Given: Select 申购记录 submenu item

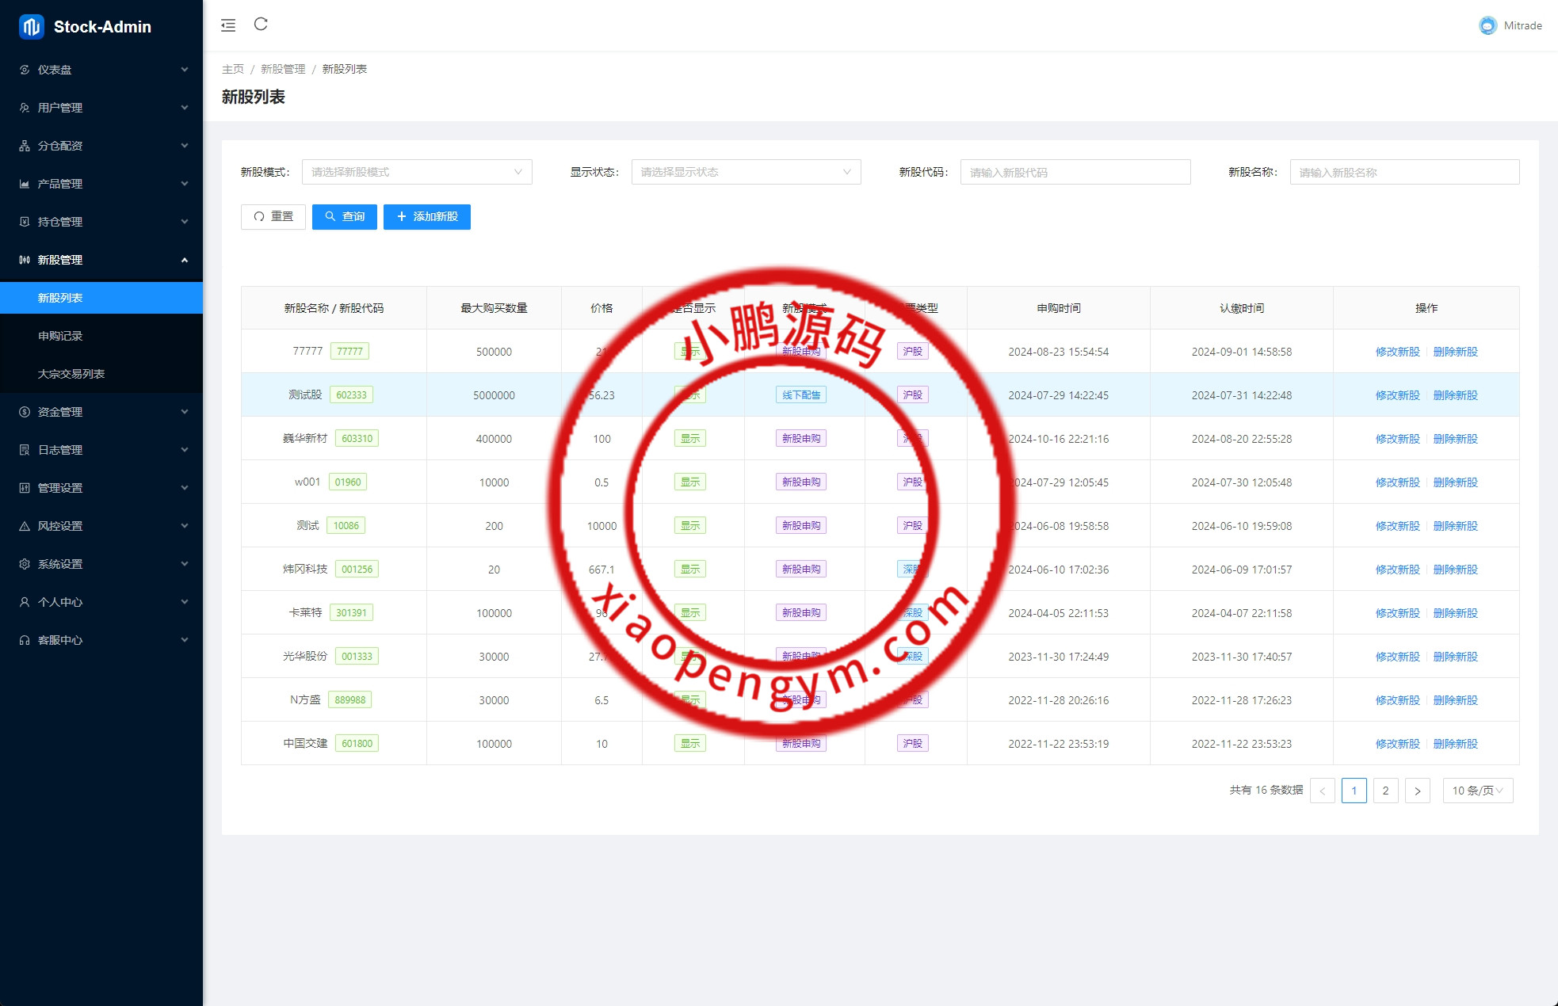Looking at the screenshot, I should click(60, 336).
